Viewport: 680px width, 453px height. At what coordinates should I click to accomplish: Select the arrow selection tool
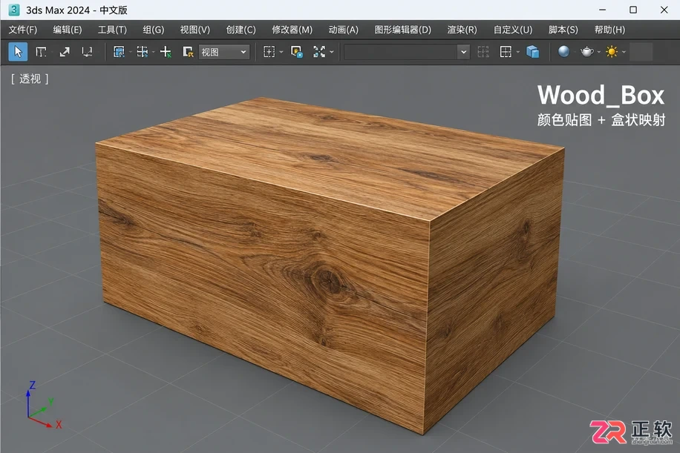click(18, 52)
